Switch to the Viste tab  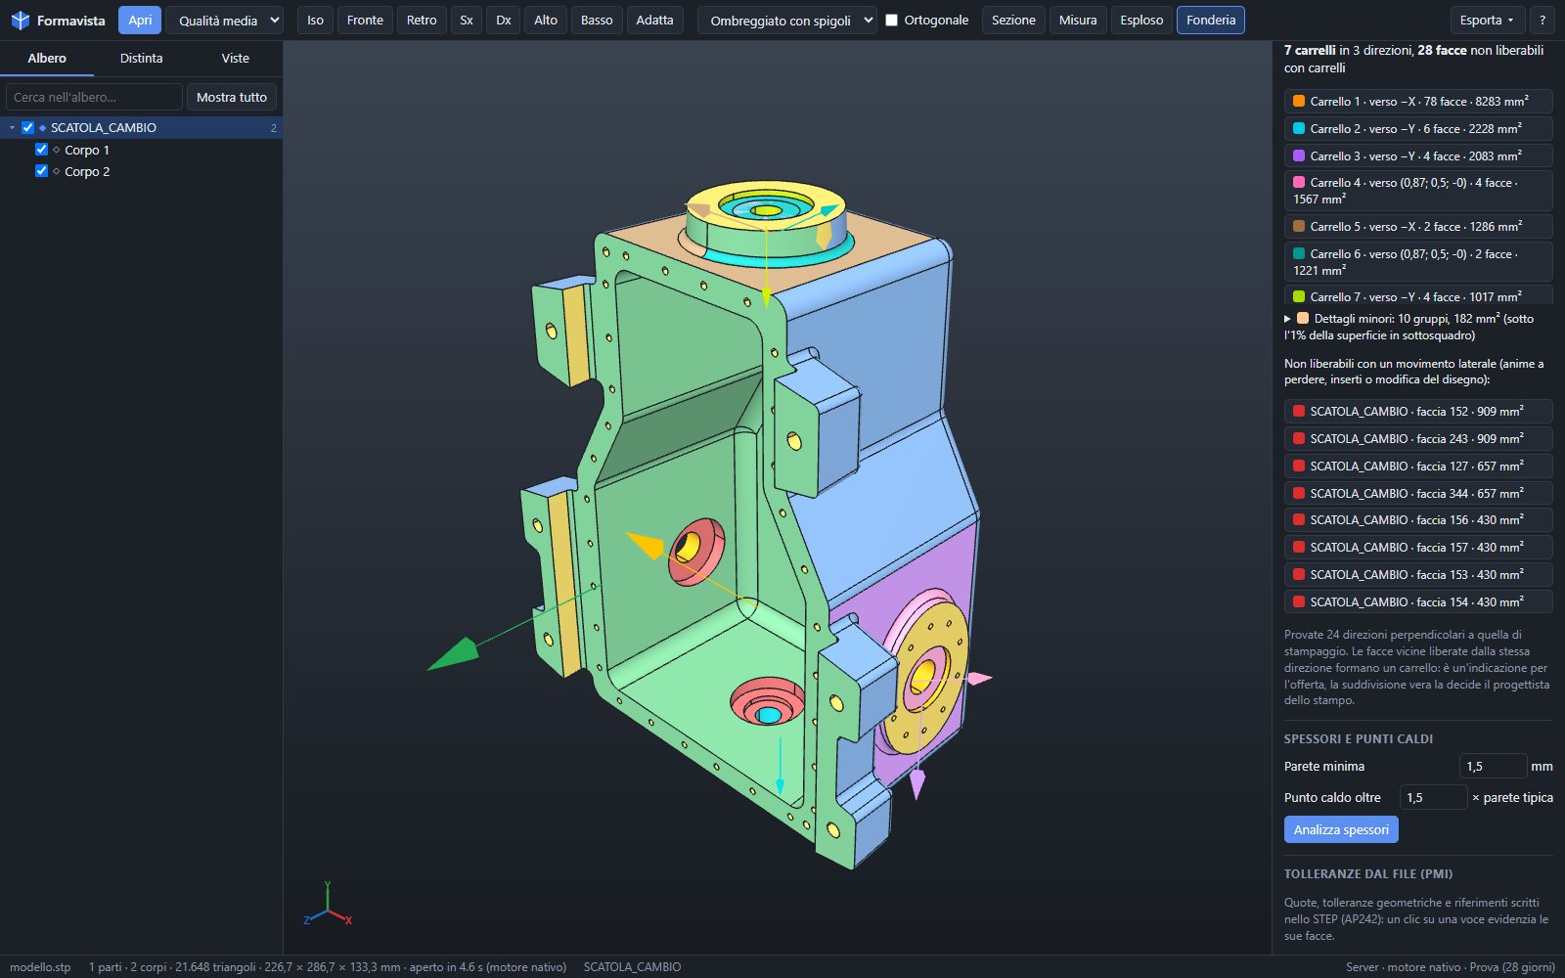click(x=235, y=59)
